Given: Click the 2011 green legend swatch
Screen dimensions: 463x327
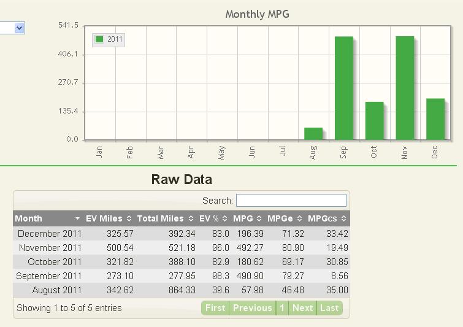Looking at the screenshot, I should click(x=99, y=40).
